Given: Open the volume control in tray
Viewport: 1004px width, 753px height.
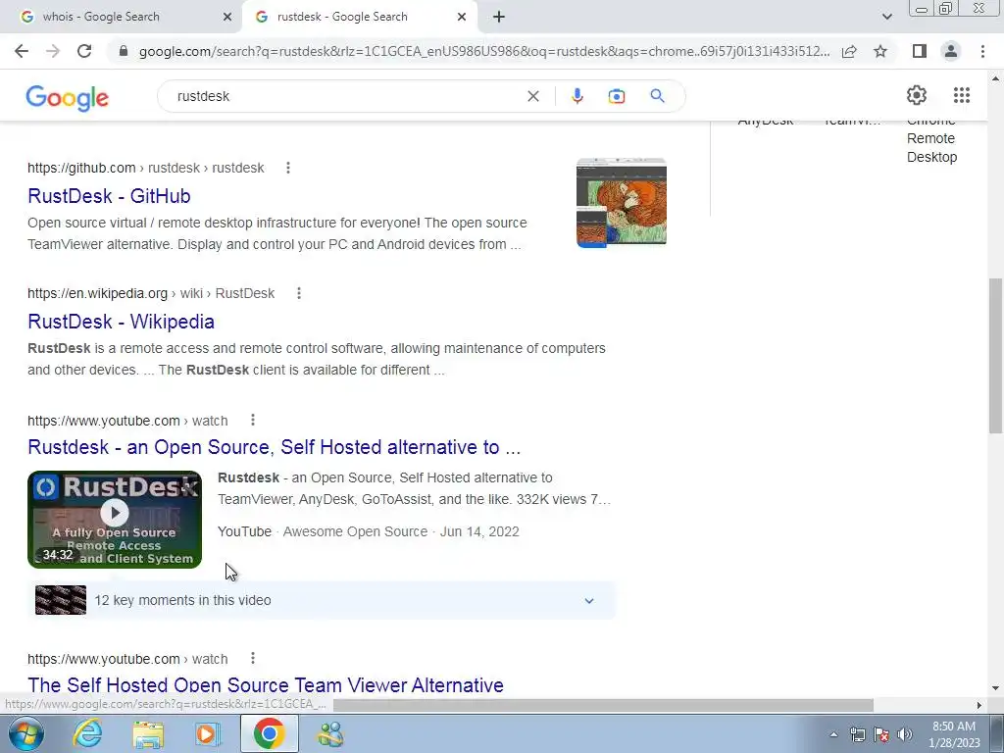Looking at the screenshot, I should [x=905, y=734].
